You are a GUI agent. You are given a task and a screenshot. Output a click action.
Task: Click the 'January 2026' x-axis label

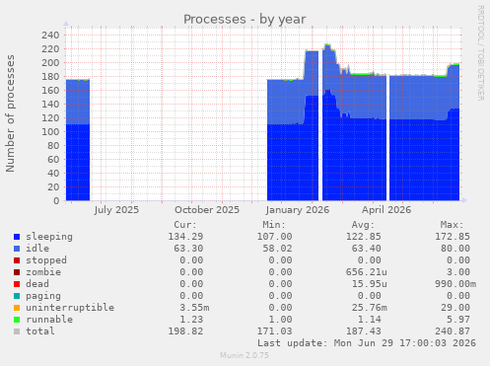pyautogui.click(x=298, y=210)
